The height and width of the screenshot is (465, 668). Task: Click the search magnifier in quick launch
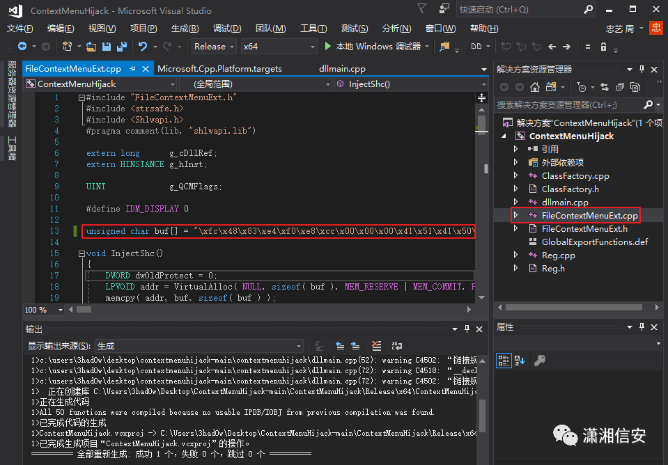589,9
